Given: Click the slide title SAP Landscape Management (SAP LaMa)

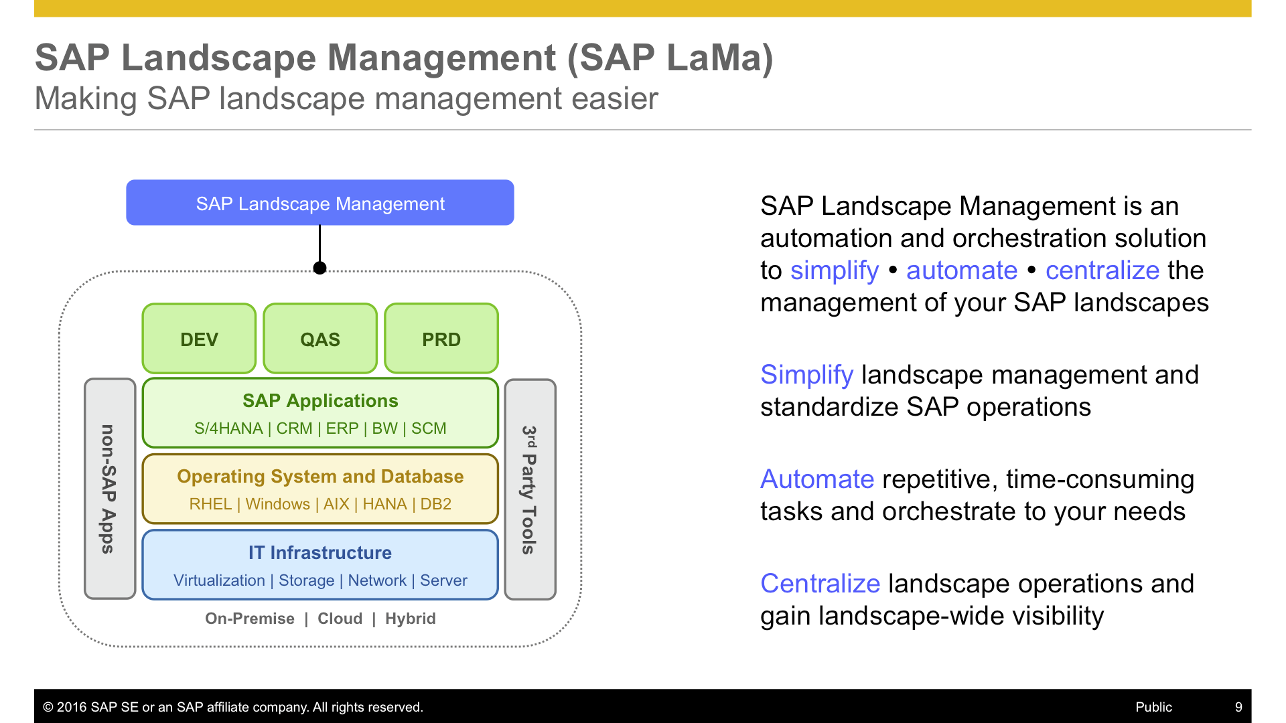Looking at the screenshot, I should 404,58.
